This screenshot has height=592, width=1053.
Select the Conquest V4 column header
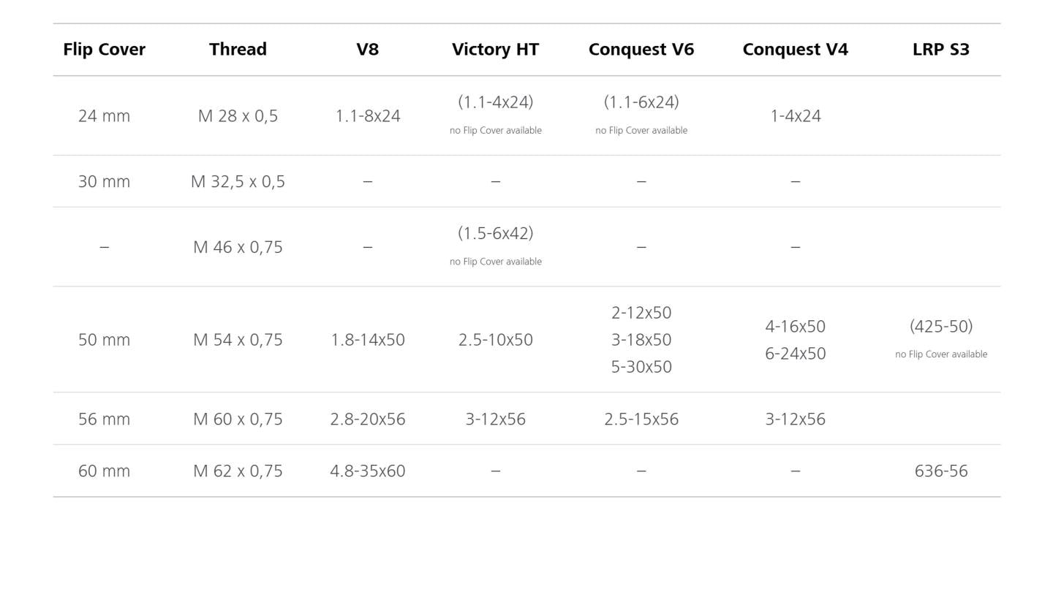point(796,49)
